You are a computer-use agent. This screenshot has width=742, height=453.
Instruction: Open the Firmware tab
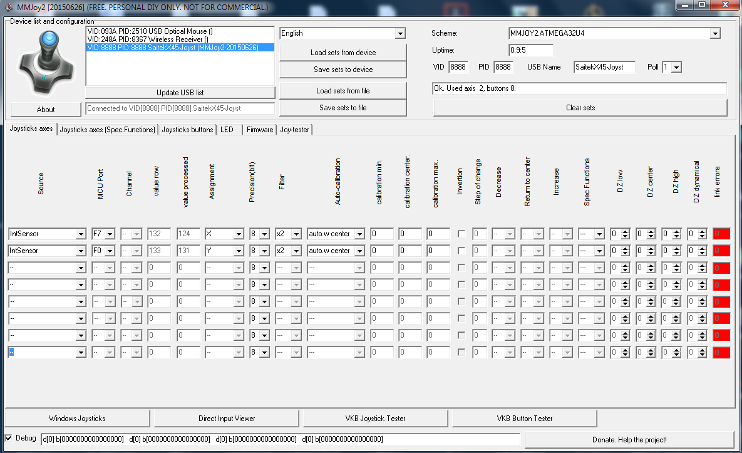tap(260, 130)
